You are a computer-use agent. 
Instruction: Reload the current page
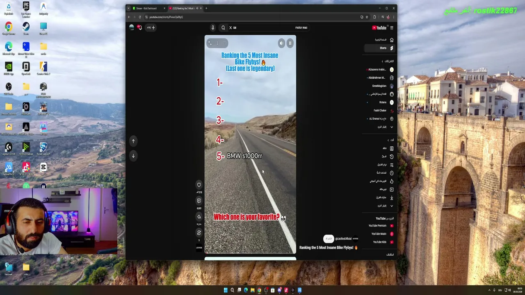click(x=140, y=17)
